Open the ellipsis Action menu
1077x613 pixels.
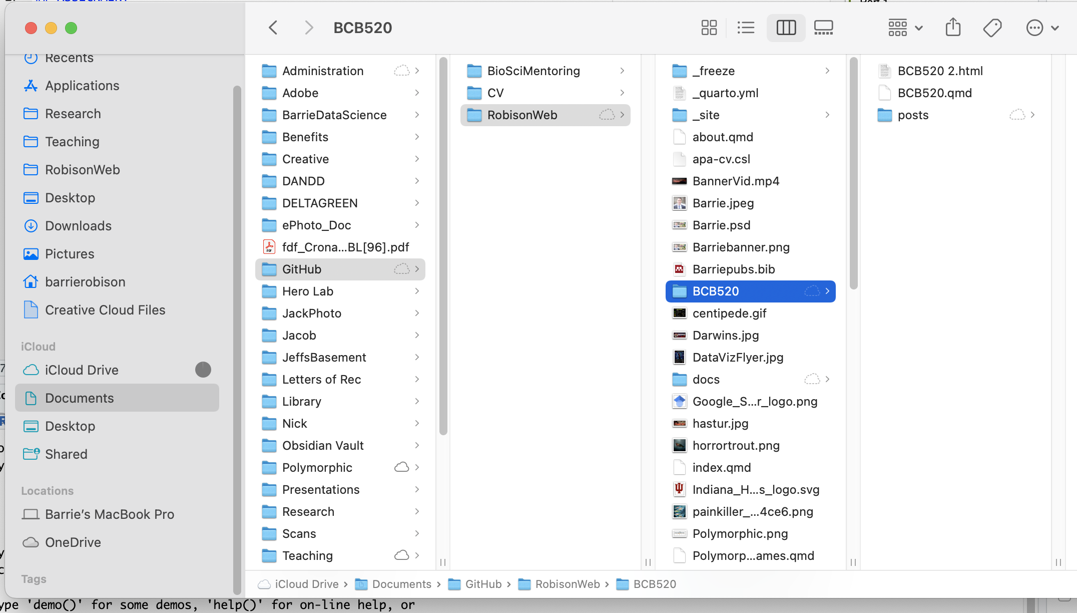(x=1042, y=28)
